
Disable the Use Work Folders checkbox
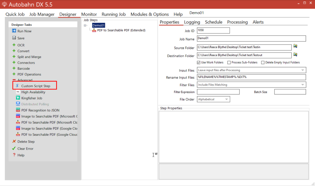click(x=198, y=63)
